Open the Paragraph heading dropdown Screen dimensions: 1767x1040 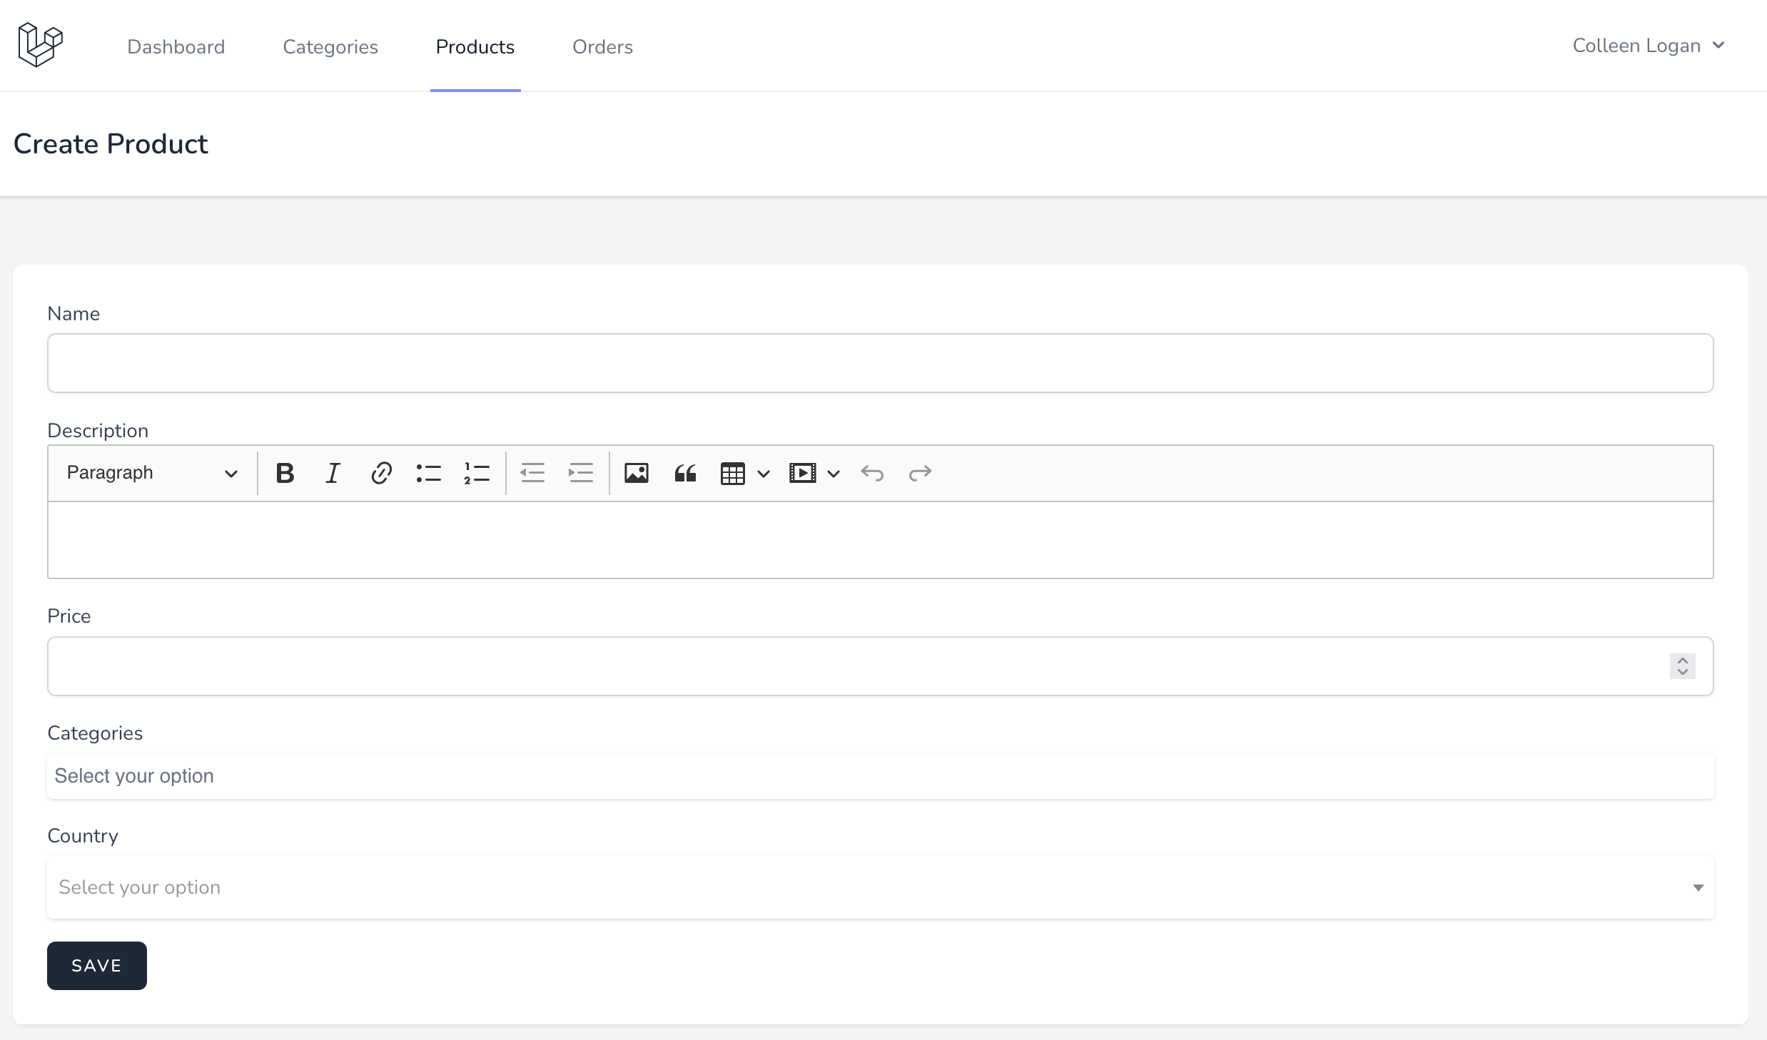tap(152, 473)
